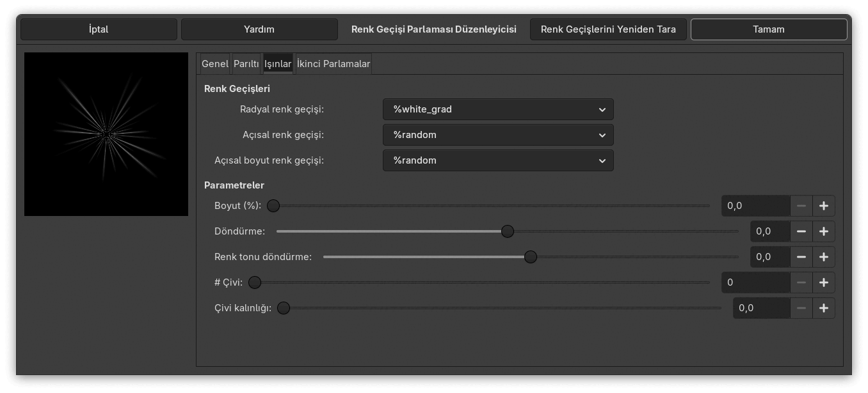Screen dimensions: 868x393
Task: Increase # Çivi with plus button
Action: 824,282
